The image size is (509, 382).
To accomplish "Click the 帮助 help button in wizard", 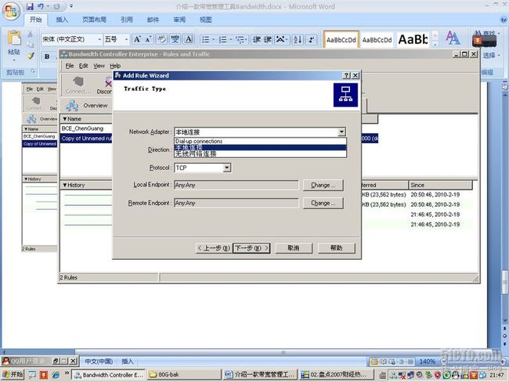I will pos(336,248).
